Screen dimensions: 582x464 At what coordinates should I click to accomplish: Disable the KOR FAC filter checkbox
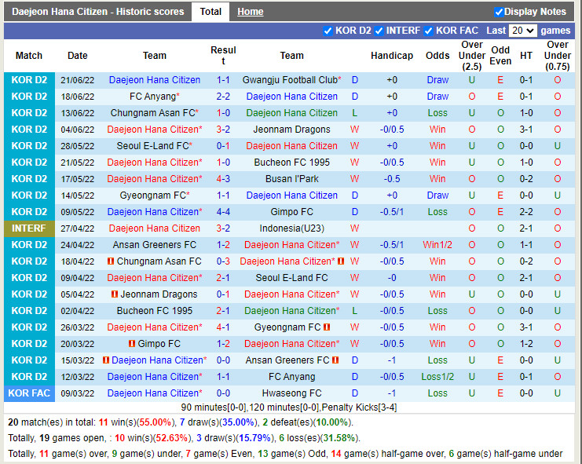point(429,31)
